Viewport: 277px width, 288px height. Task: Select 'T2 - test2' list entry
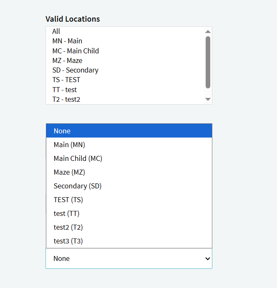coord(66,99)
